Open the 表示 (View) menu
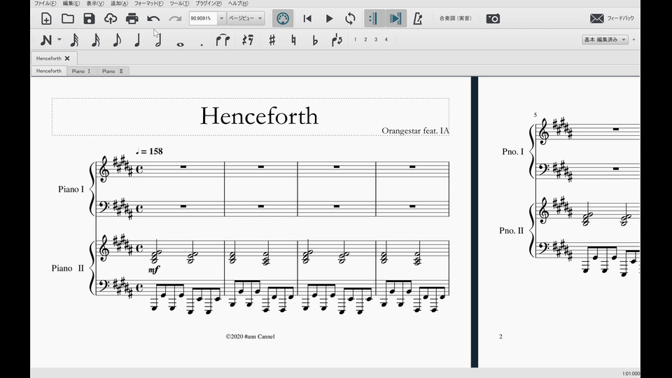Screen dimensions: 672x378 tap(94, 3)
